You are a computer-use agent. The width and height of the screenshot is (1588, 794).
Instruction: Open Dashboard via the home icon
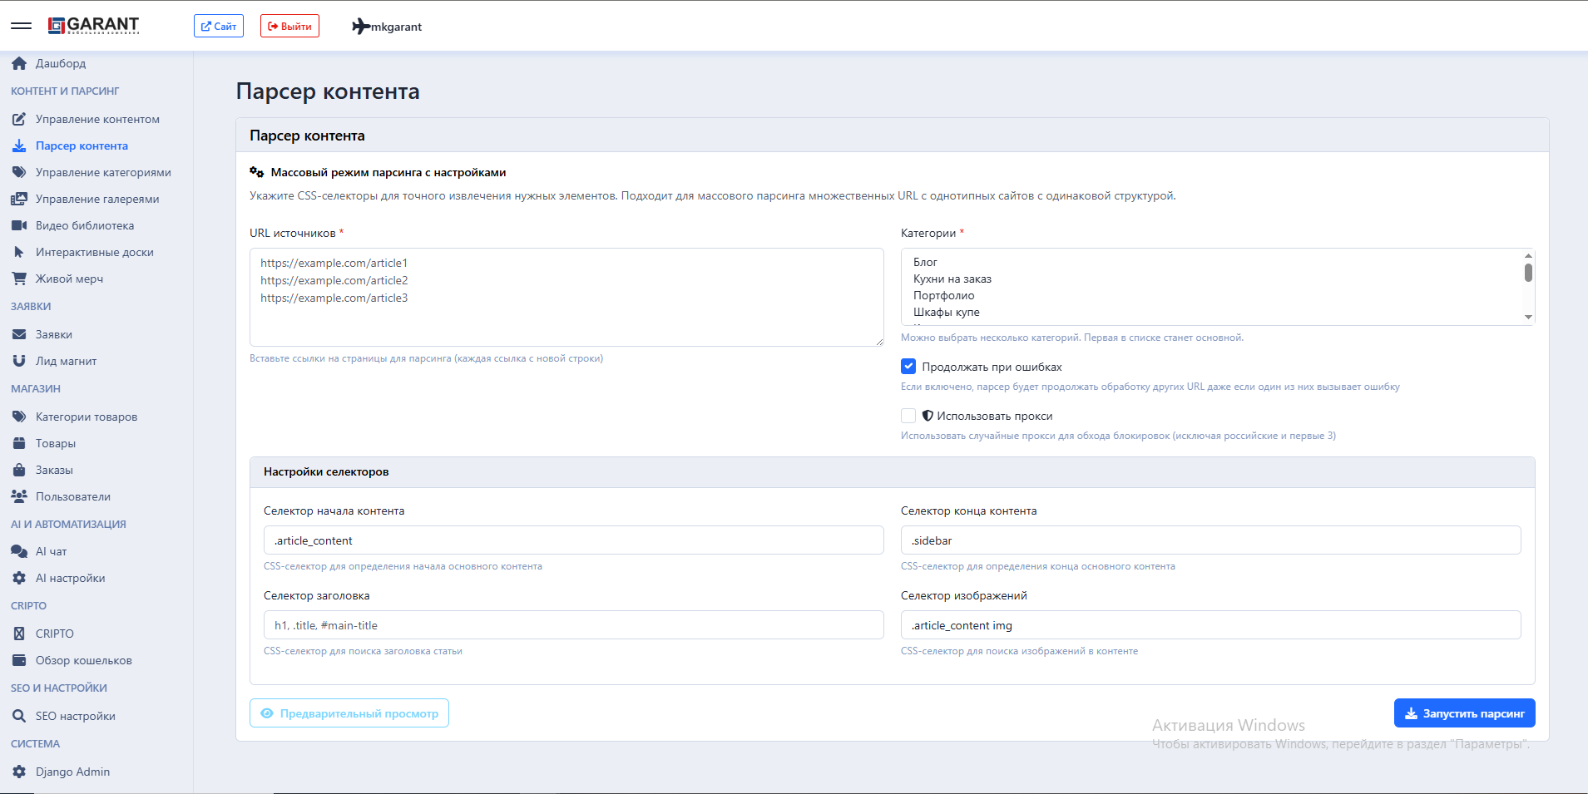point(19,63)
